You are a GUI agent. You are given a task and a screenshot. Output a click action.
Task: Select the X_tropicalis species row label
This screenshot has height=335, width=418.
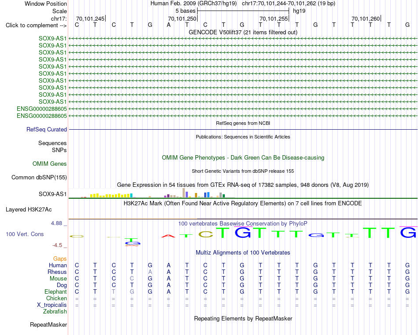point(52,305)
